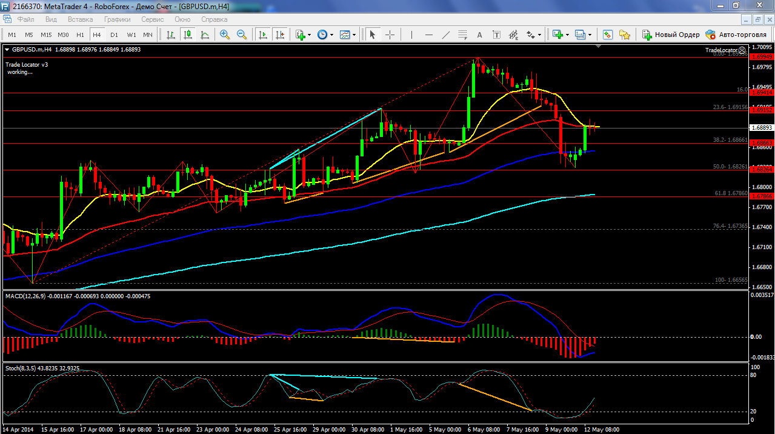This screenshot has width=775, height=434.
Task: Draw a vertical line
Action: coord(412,35)
